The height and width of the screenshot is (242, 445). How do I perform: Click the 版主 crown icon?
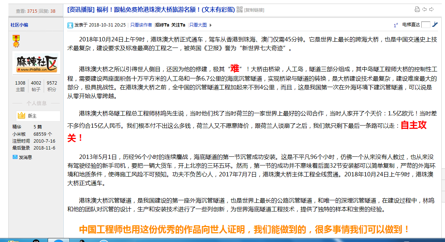click(21, 116)
